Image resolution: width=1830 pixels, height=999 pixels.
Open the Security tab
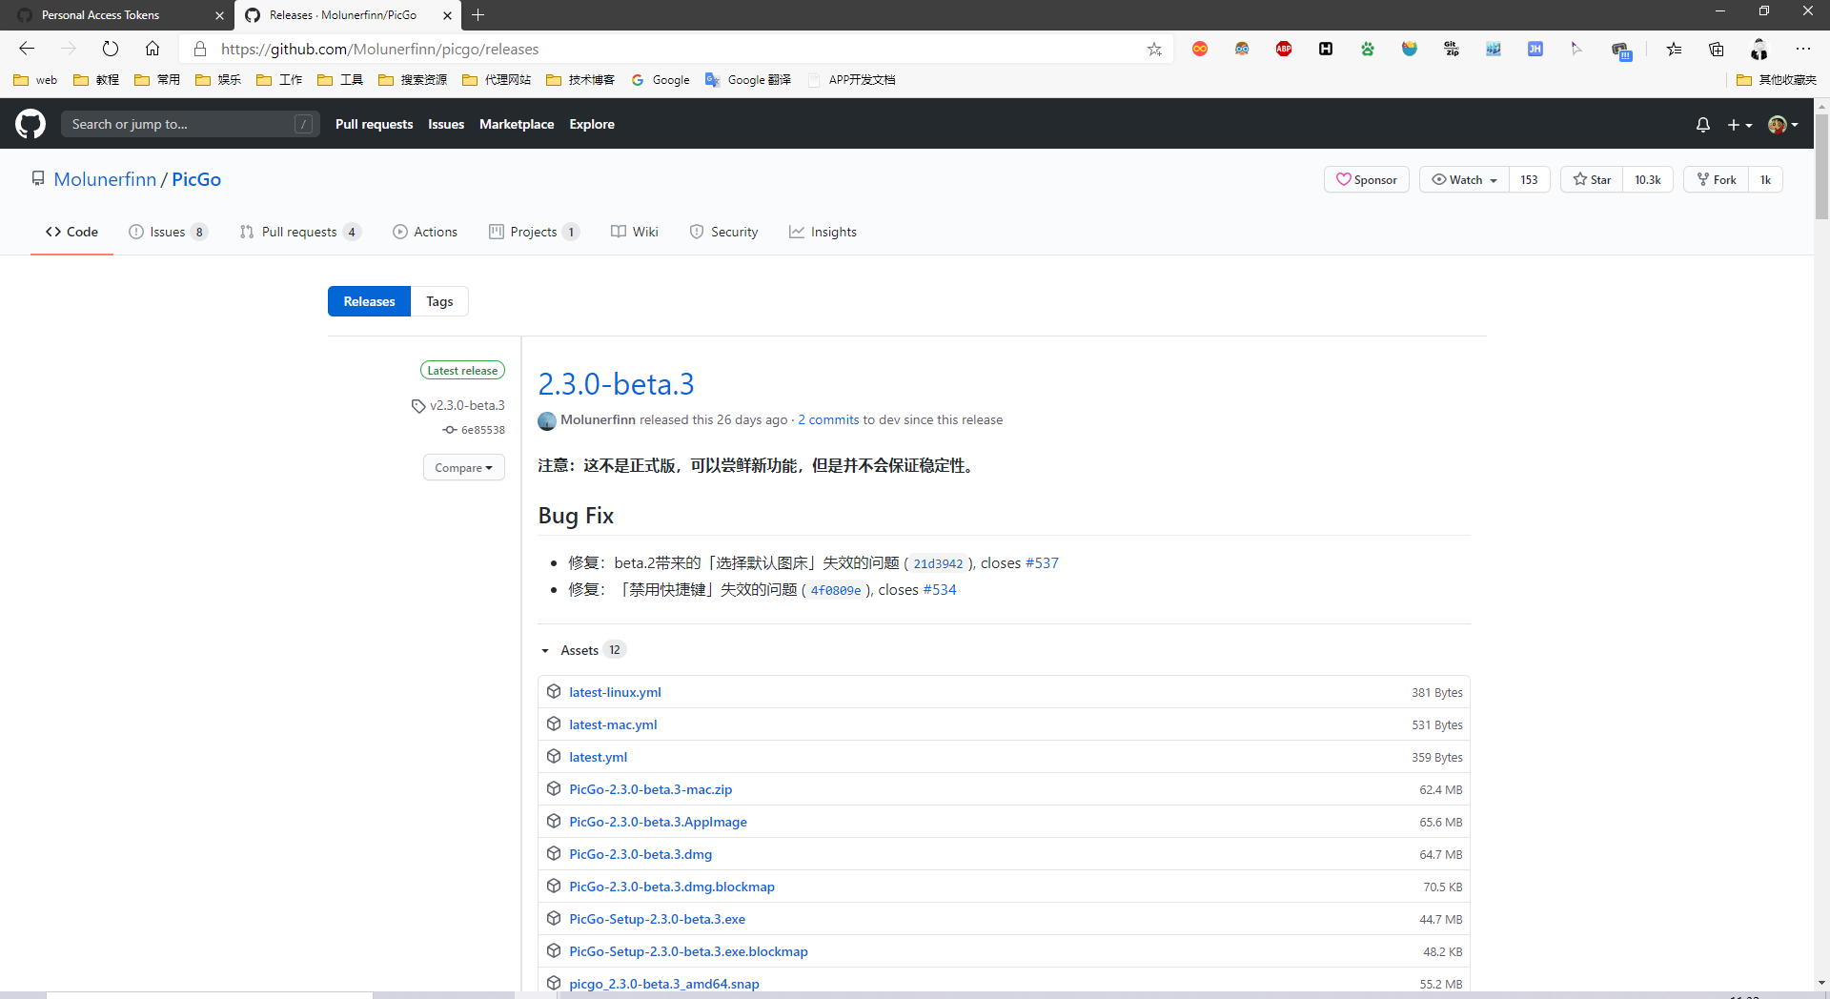(x=723, y=232)
